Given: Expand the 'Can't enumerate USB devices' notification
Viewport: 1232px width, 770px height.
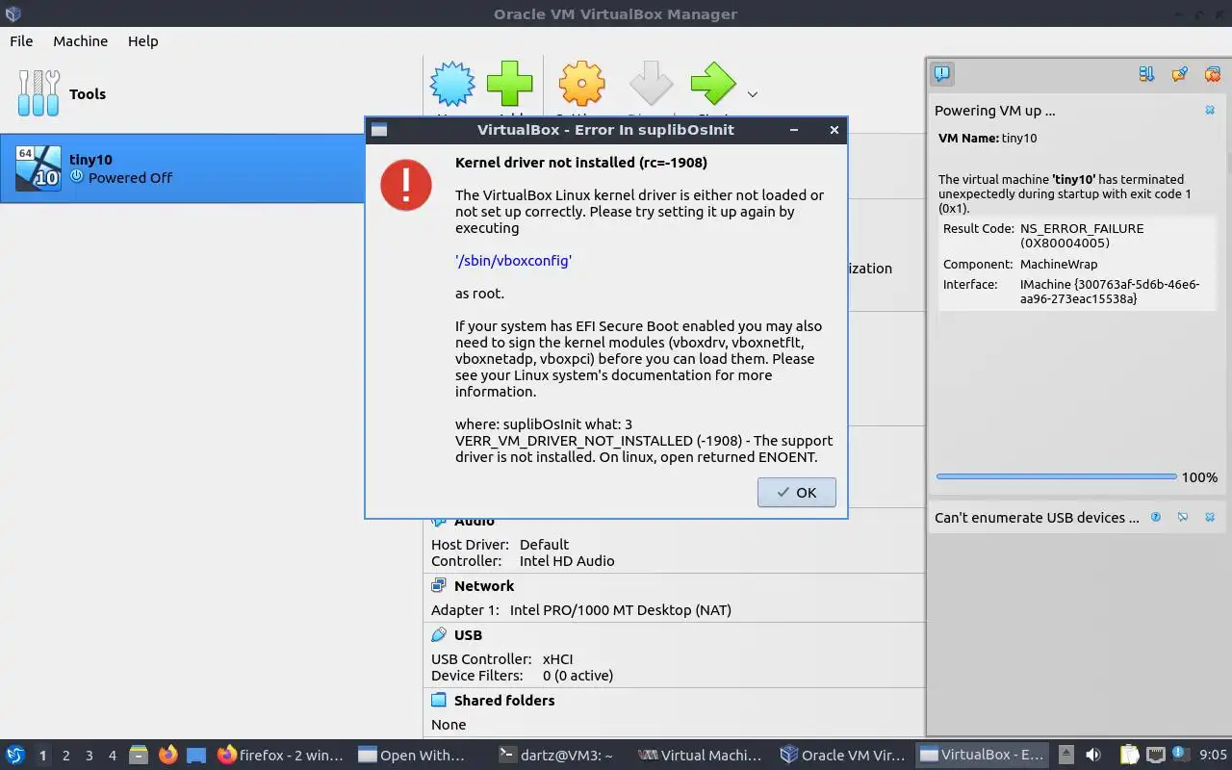Looking at the screenshot, I should tap(1037, 518).
